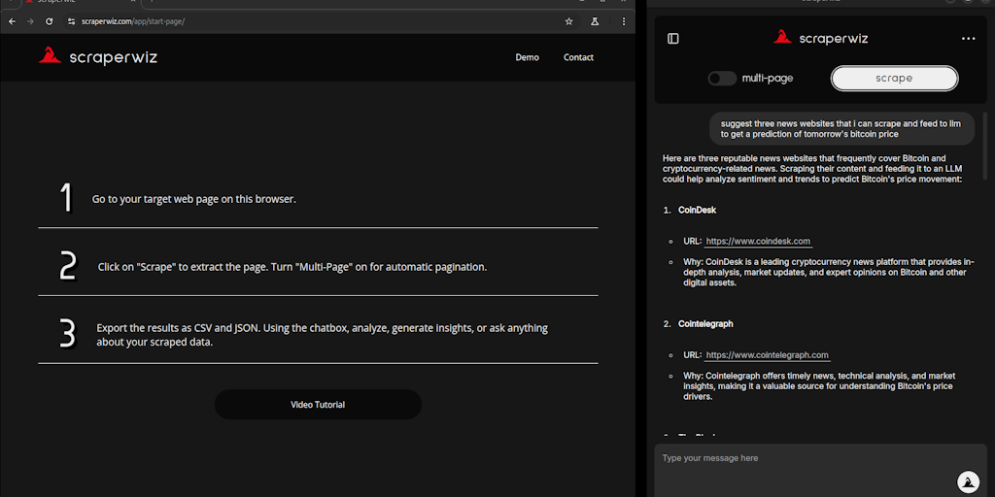Go back using the browser back arrow
Screen dimensions: 995x497
click(12, 21)
